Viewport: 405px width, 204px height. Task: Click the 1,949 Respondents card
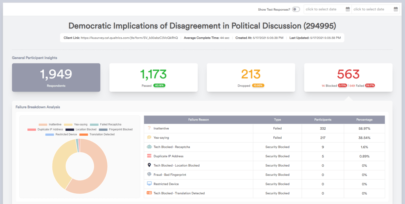pyautogui.click(x=56, y=78)
